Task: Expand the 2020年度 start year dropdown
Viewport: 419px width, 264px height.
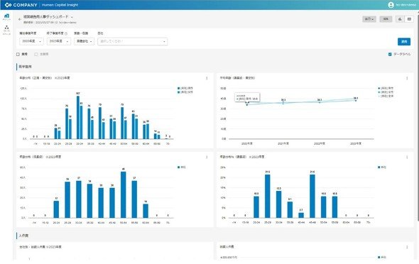Action: 31,41
